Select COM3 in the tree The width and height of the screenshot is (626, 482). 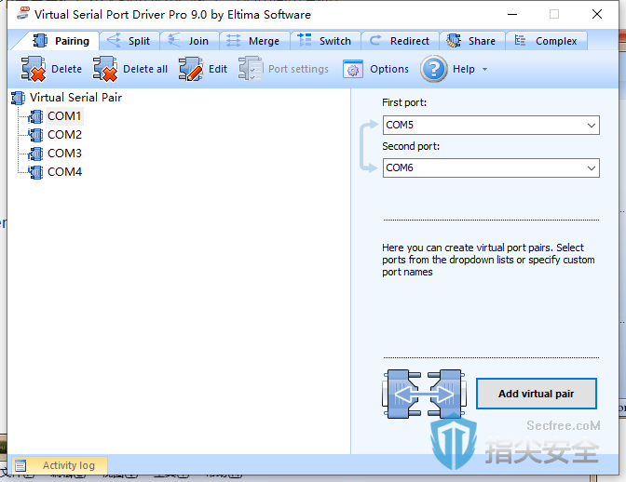click(x=64, y=154)
